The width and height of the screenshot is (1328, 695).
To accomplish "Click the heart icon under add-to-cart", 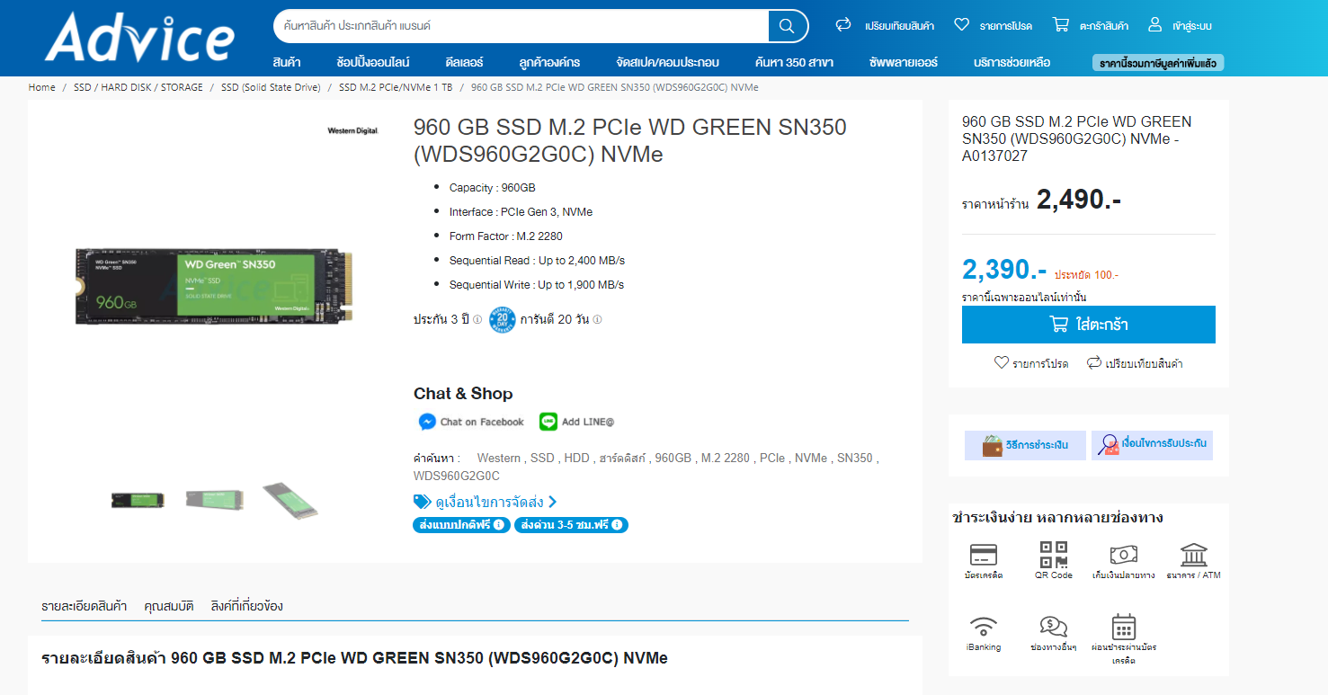I will [1002, 363].
